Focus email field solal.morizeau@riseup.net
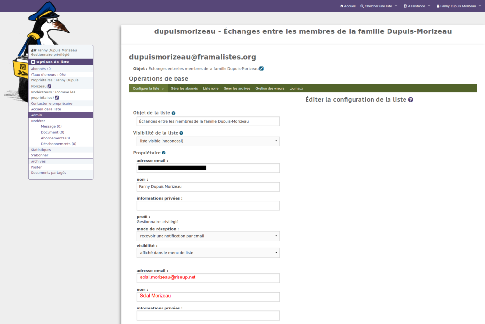Screen dimensions: 485x324 208,278
